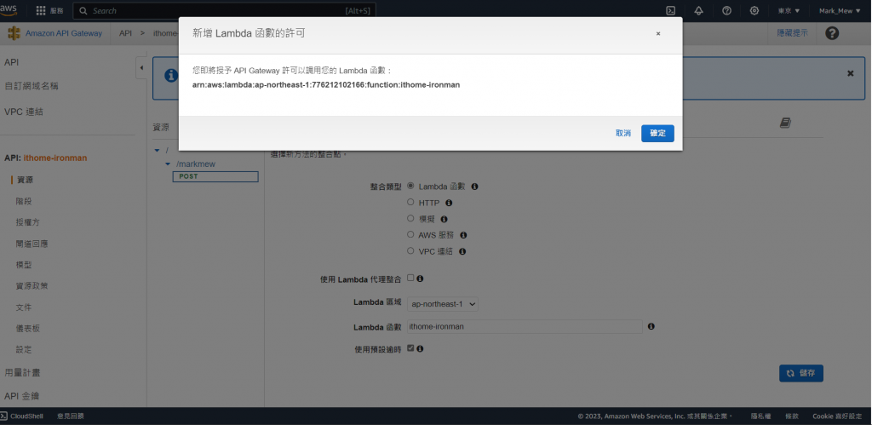Show info icon next to Mock option

444,219
